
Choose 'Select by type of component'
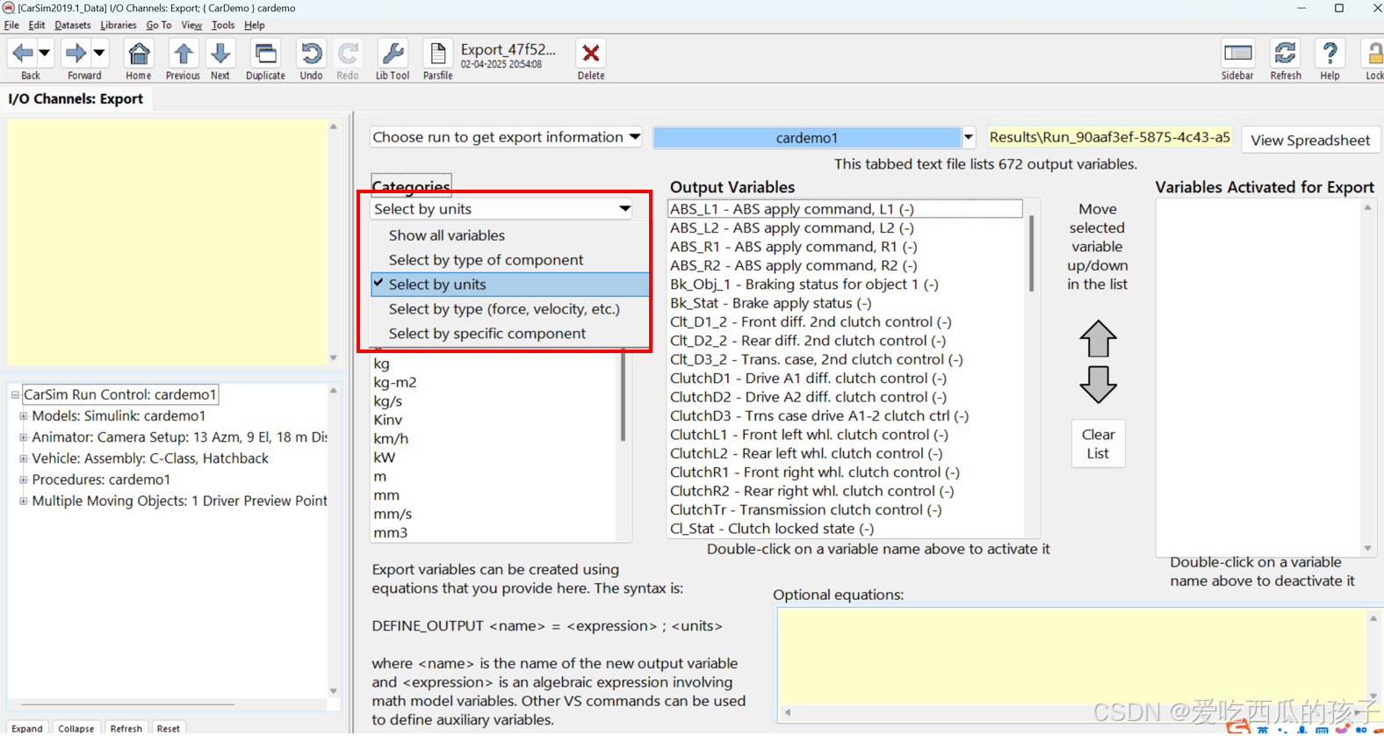[x=509, y=260]
